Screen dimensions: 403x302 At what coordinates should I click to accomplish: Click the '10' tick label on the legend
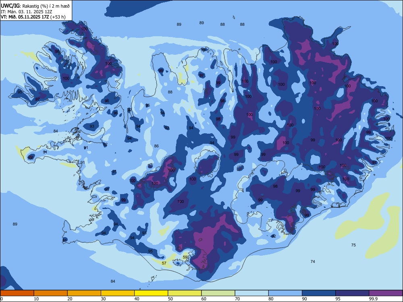click(x=36, y=299)
